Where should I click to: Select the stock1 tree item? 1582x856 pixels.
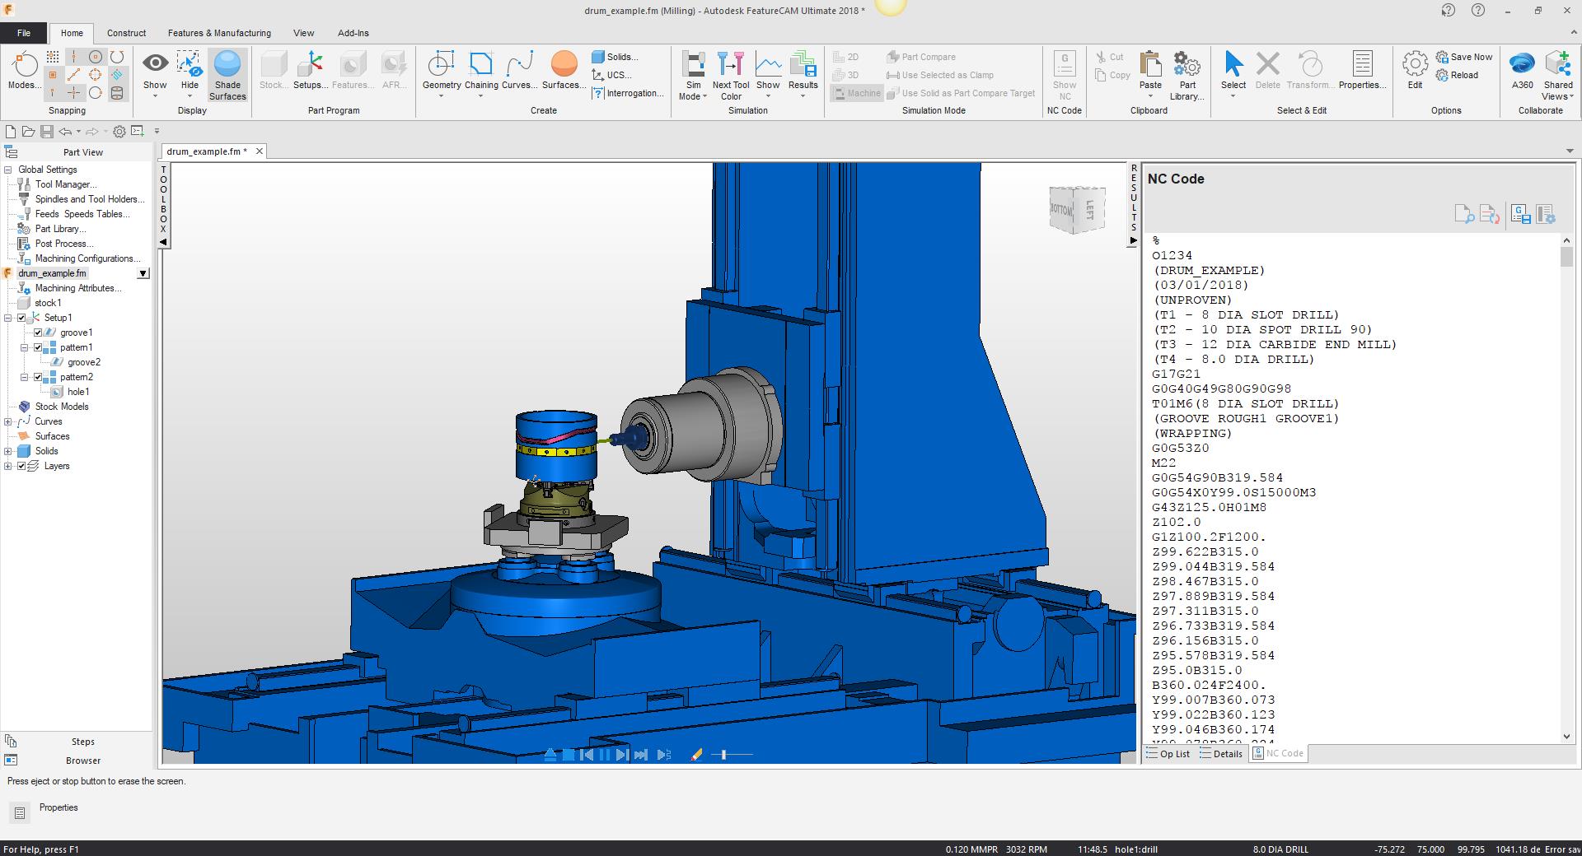(48, 303)
